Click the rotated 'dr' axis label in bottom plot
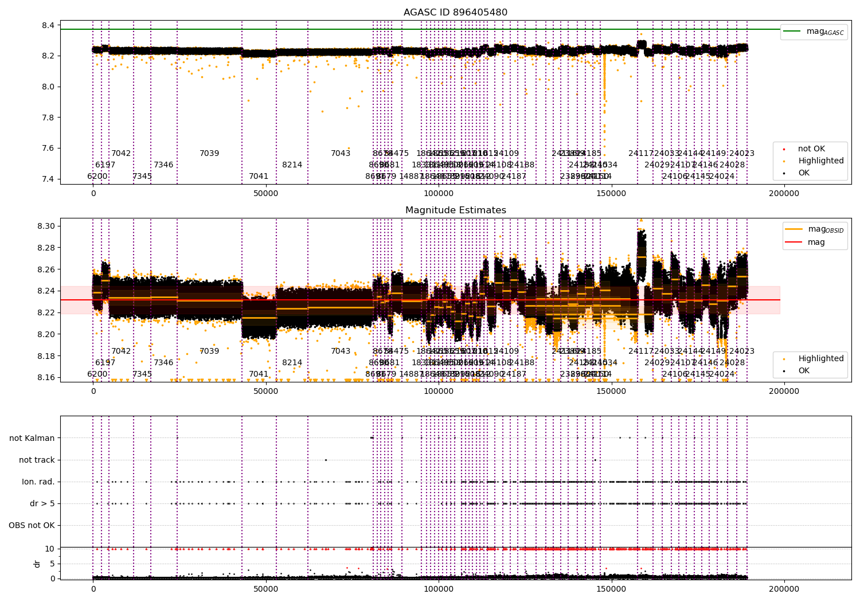 tap(37, 564)
